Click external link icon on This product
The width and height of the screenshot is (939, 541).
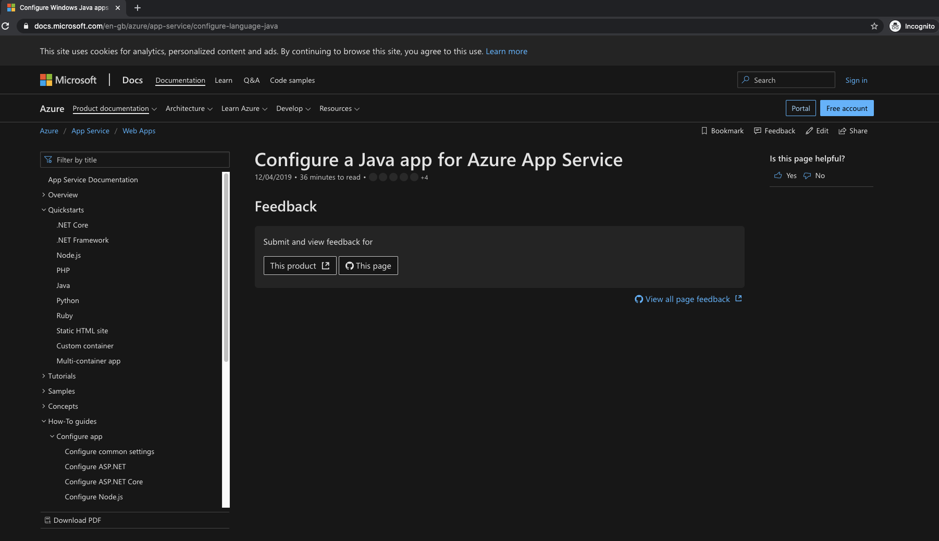(x=326, y=266)
